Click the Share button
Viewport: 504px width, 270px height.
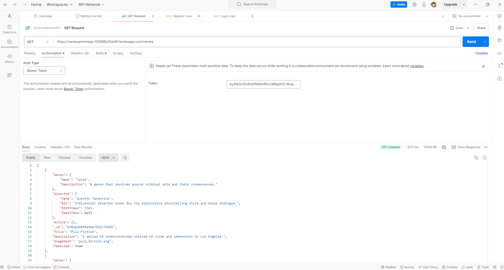(481, 28)
